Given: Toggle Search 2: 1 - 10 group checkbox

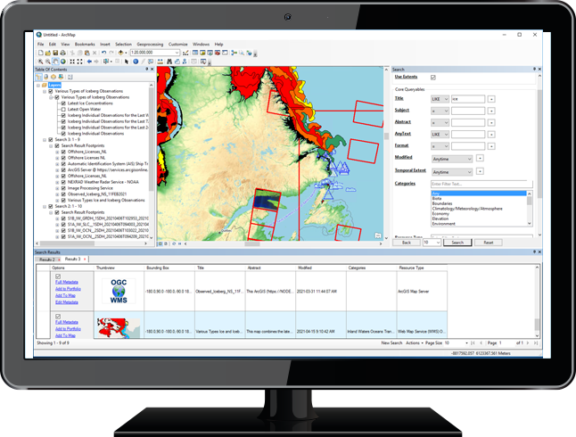Looking at the screenshot, I should click(x=51, y=206).
